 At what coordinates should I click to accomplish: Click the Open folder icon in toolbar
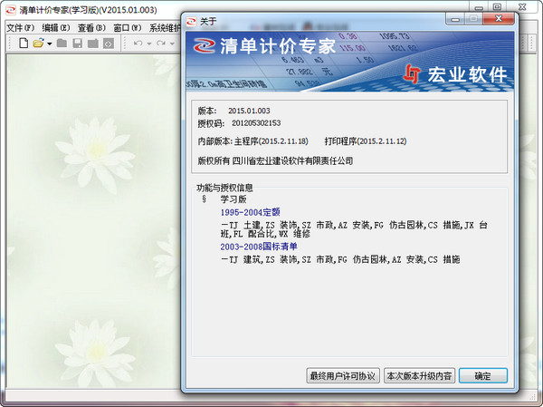click(x=38, y=44)
